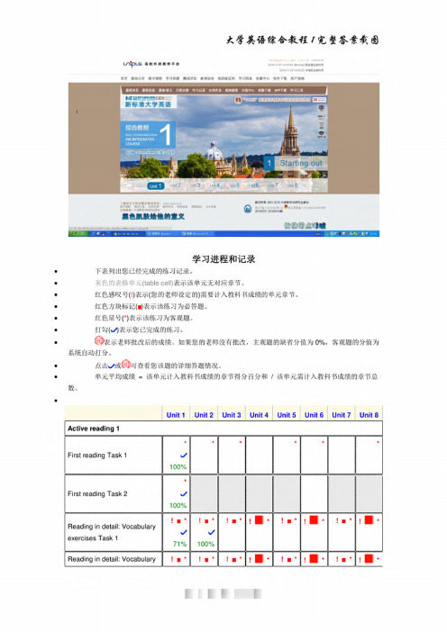This screenshot has height=632, width=447.
Task: Click the red stamp icon explaining teacher-graded scores
Action: (x=99, y=340)
